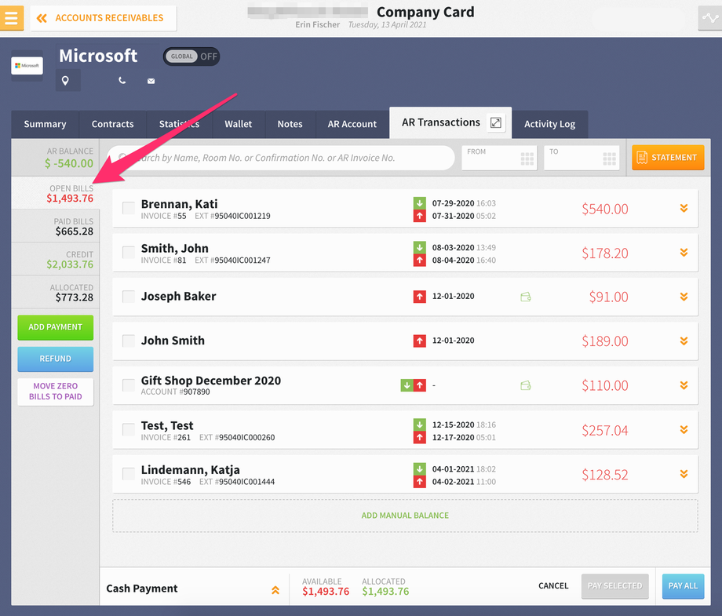Select the PAID BILLS $665.28 filter
Screen dimensions: 722x616
point(55,227)
